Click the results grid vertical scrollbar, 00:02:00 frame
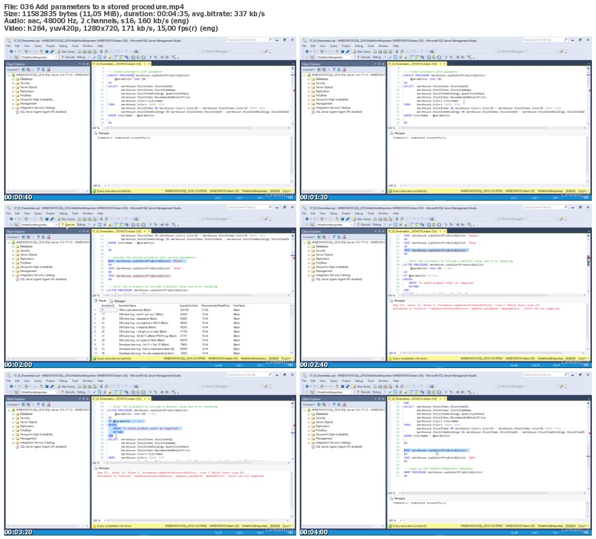Image resolution: width=596 pixels, height=539 pixels. click(292, 329)
